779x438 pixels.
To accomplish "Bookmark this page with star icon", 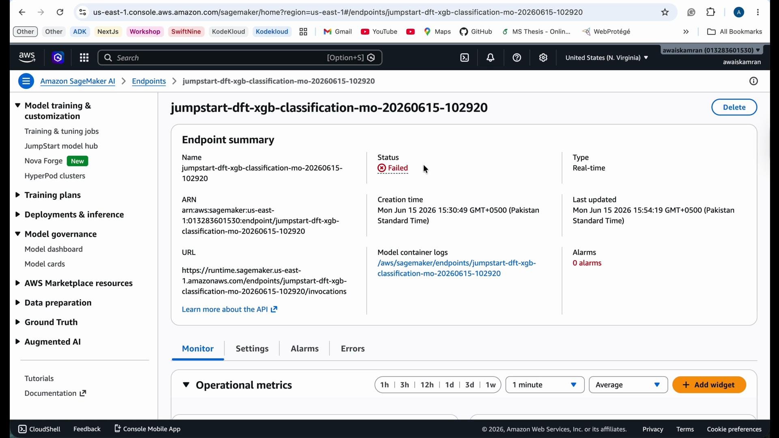I will (665, 12).
